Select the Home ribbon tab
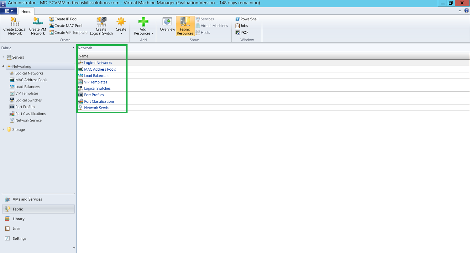The image size is (470, 253). click(26, 11)
